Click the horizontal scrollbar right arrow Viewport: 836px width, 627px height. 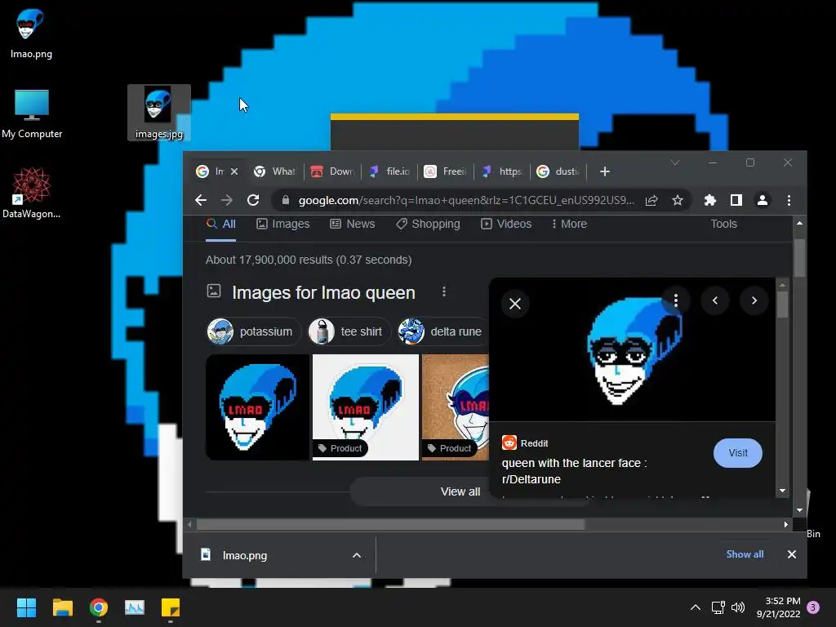click(x=786, y=525)
